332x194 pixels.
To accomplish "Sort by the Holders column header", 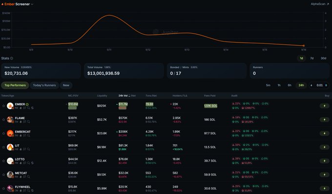I will [180, 96].
